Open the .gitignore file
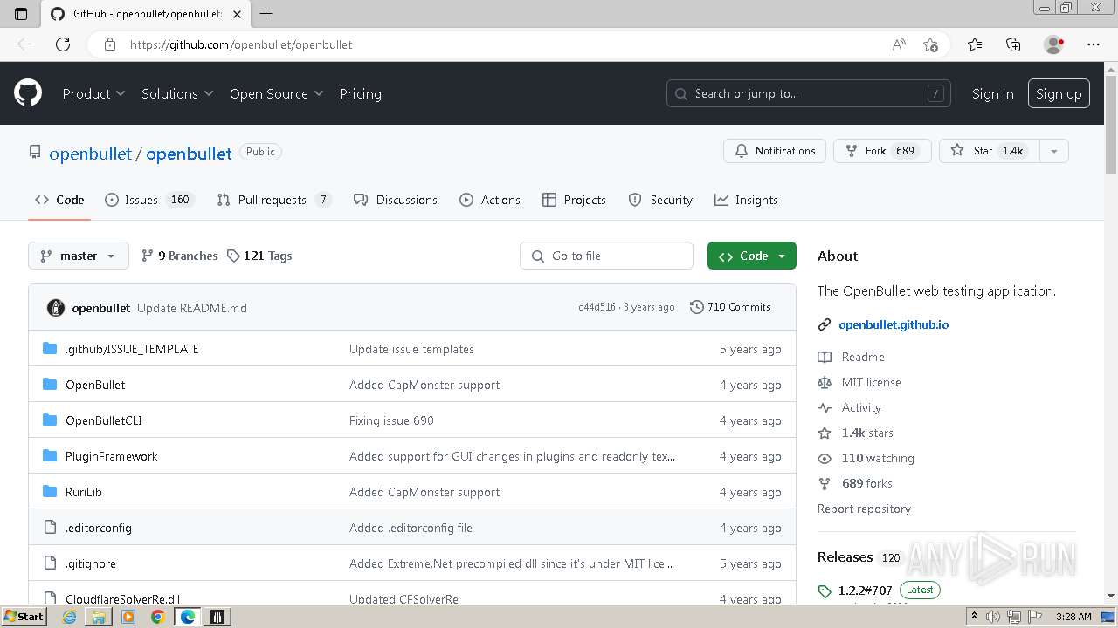1118x628 pixels. [90, 563]
